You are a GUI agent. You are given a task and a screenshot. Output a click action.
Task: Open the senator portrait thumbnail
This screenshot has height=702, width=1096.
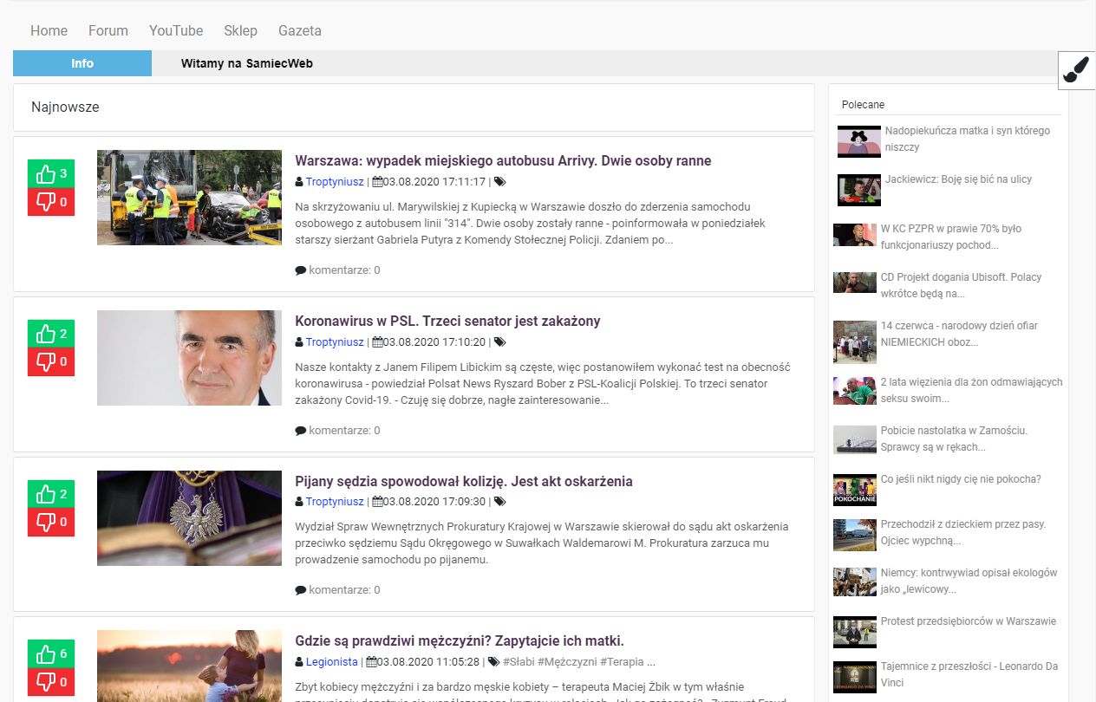[189, 358]
